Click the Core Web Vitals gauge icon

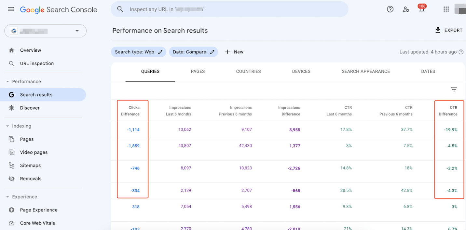[x=12, y=223]
